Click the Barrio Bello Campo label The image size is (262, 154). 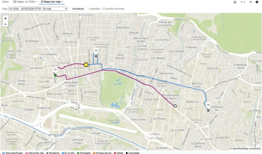(71, 84)
